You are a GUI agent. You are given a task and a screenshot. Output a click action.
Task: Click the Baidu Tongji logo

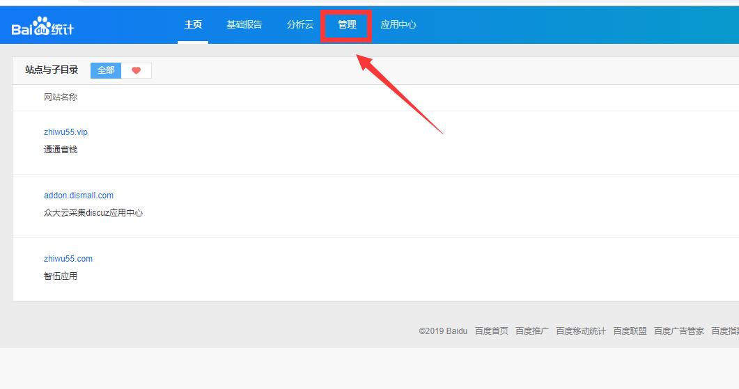(x=42, y=27)
